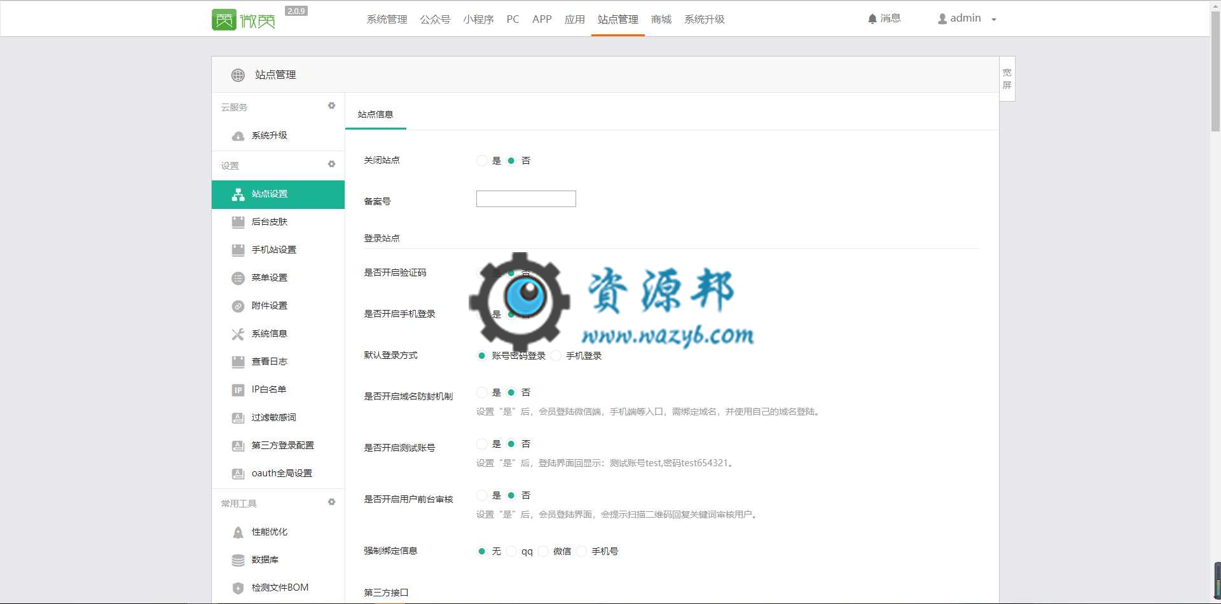Click the cloud icon next to 系统升级

pos(238,136)
